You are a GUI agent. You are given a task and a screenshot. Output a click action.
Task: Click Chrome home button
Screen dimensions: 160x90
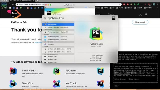[x=13, y=4]
